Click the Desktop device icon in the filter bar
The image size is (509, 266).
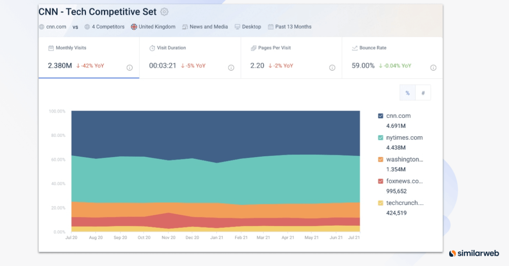pyautogui.click(x=238, y=27)
